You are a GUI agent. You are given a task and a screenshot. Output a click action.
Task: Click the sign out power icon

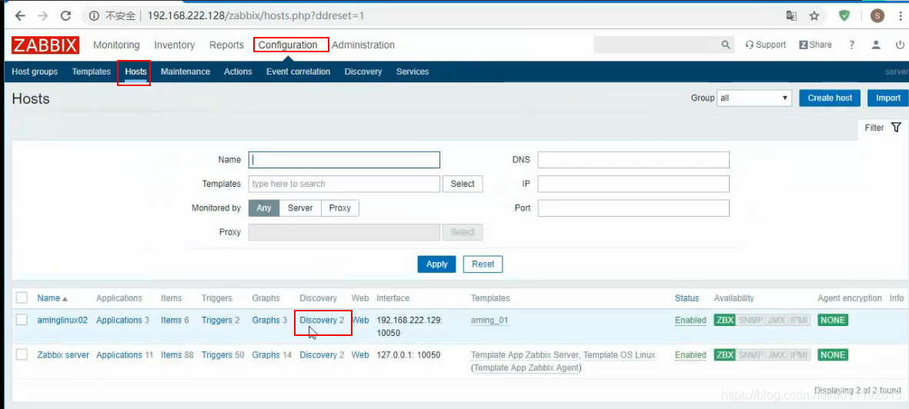tap(901, 45)
